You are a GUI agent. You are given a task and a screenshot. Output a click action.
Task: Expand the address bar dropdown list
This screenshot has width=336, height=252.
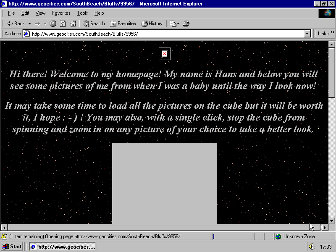(x=307, y=34)
